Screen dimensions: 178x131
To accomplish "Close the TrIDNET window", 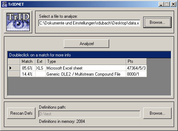I will point(173,4).
